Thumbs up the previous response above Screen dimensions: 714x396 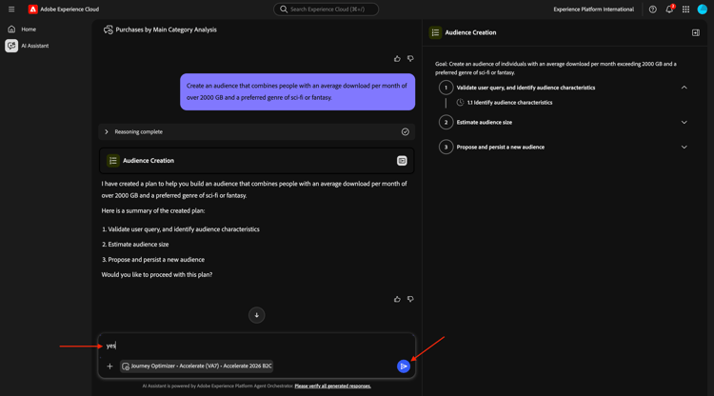[397, 59]
